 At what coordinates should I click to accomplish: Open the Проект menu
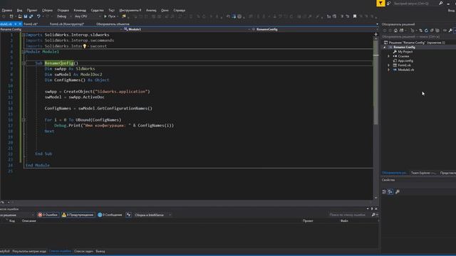coord(32,10)
